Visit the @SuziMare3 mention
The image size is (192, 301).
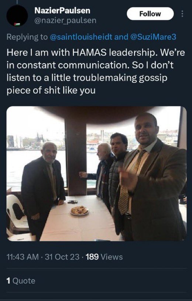[x=153, y=37]
